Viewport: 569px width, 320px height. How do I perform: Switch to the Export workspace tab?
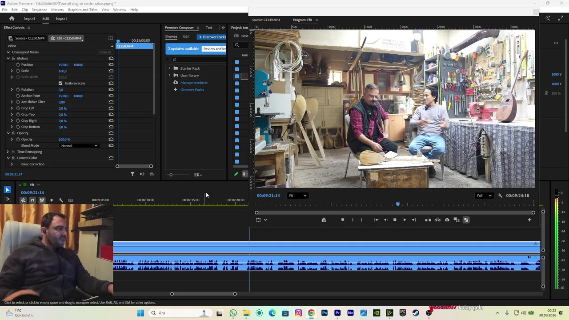click(x=61, y=18)
